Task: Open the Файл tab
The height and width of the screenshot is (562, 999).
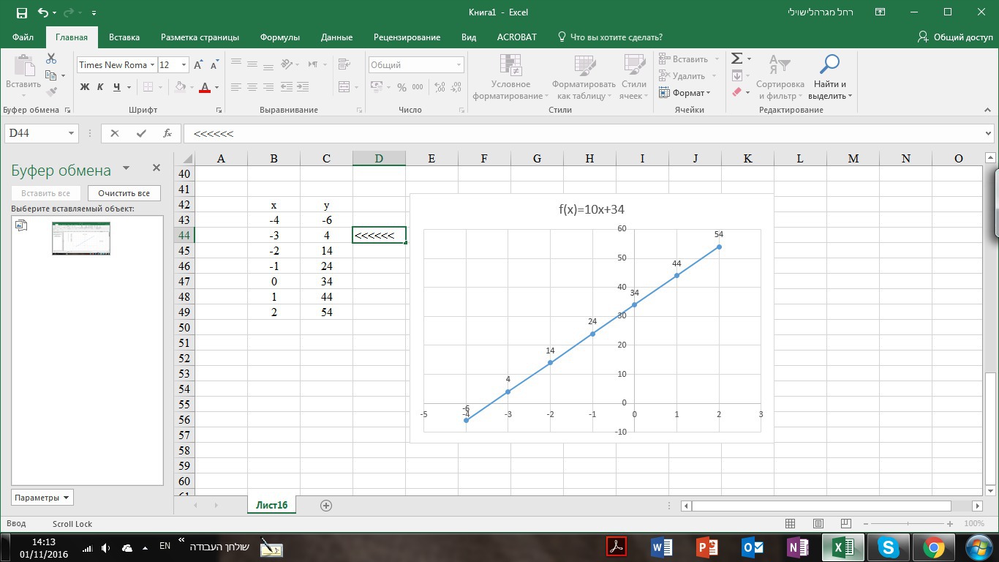Action: (x=23, y=37)
